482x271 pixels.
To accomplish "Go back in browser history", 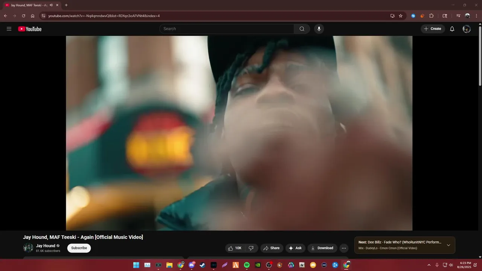I will click(6, 16).
